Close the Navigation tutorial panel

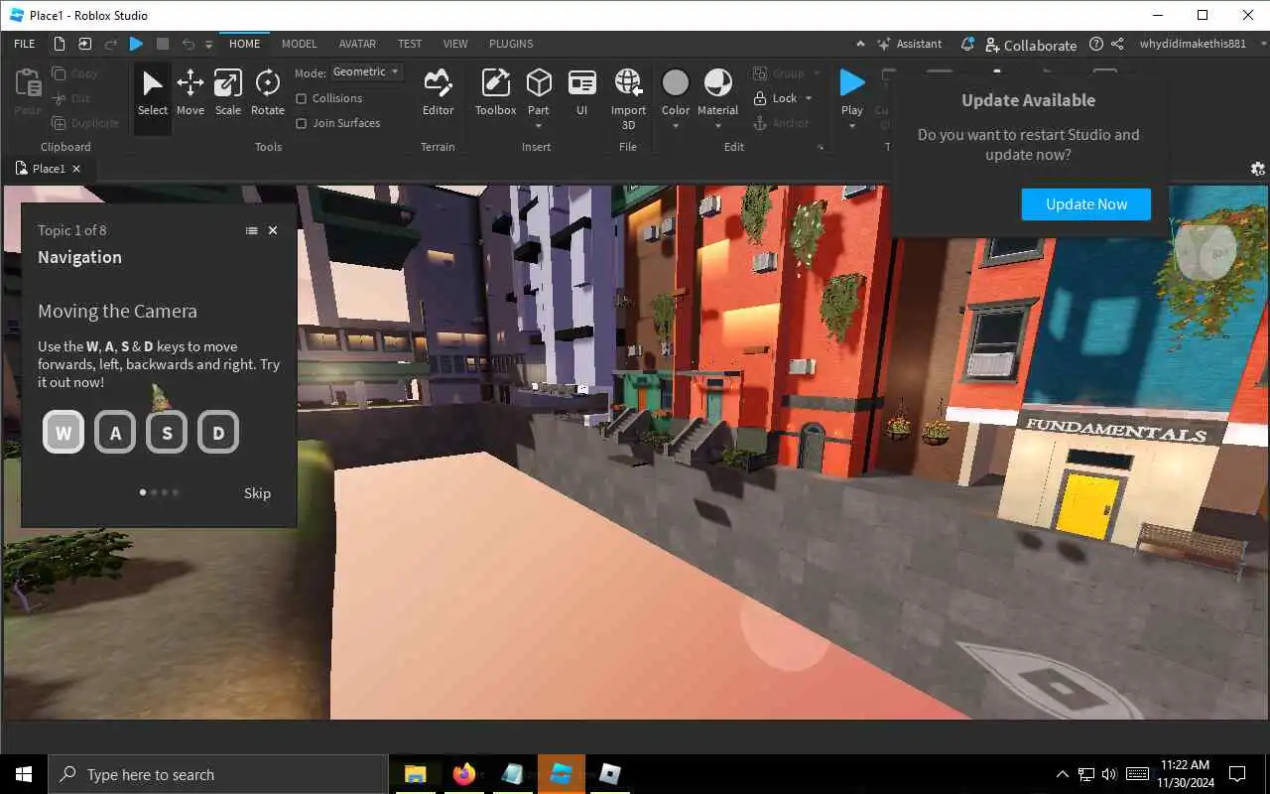[273, 230]
